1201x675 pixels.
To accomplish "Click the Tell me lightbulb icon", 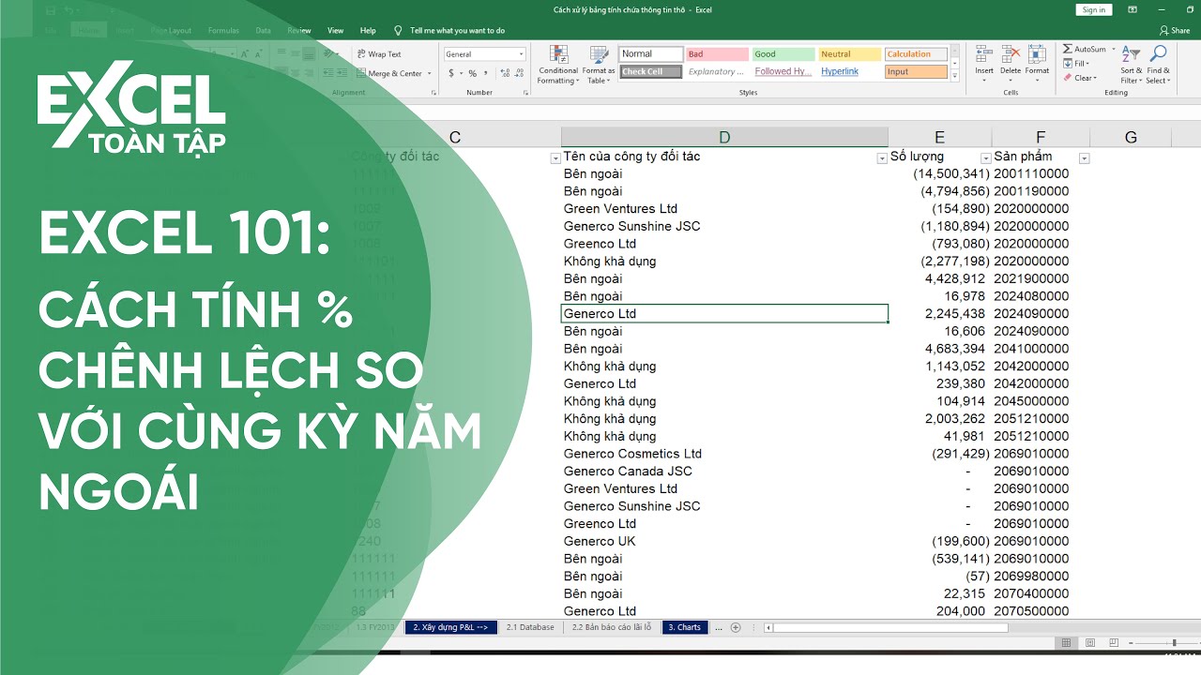I will [x=399, y=30].
